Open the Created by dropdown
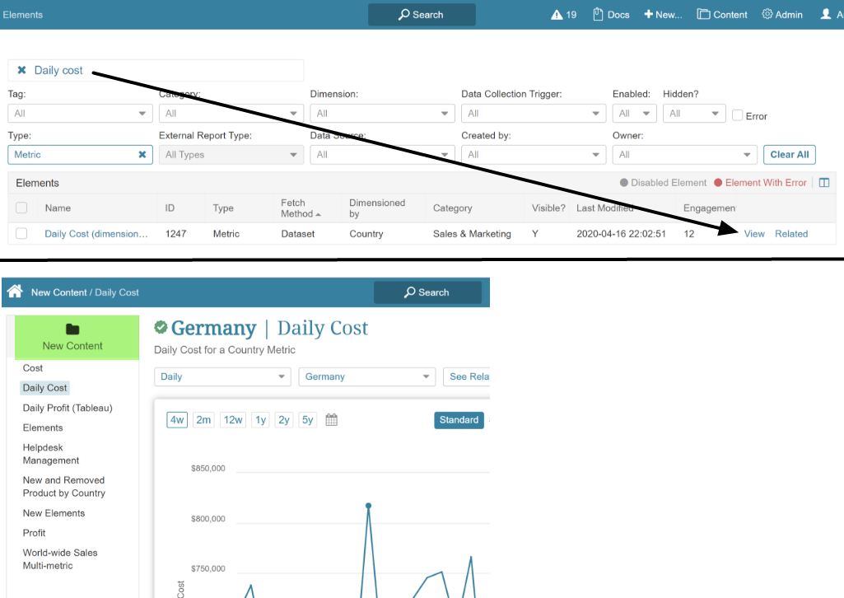The image size is (844, 598). pyautogui.click(x=534, y=155)
